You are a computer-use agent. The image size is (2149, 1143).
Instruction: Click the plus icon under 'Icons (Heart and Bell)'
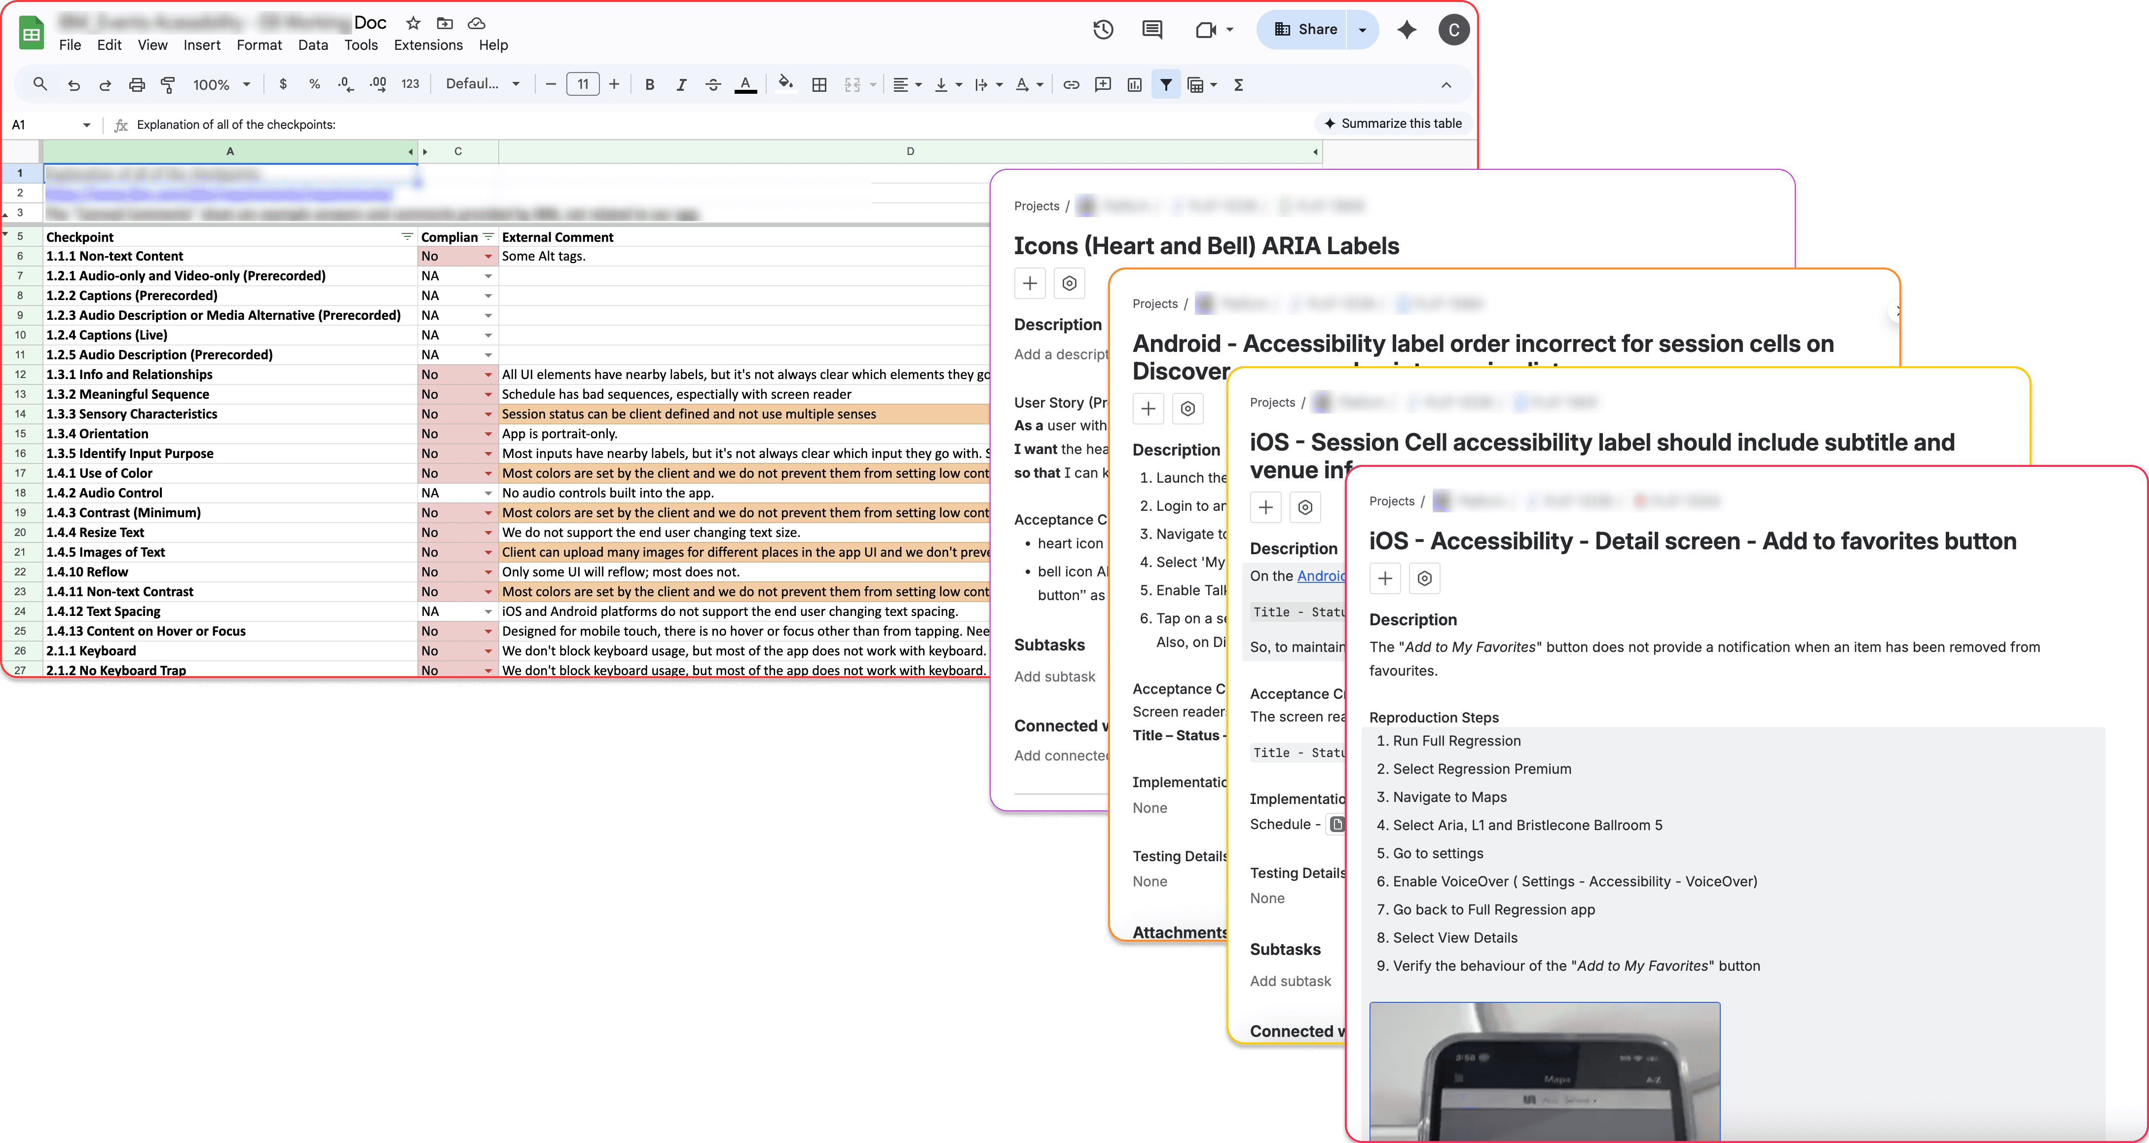coord(1030,284)
